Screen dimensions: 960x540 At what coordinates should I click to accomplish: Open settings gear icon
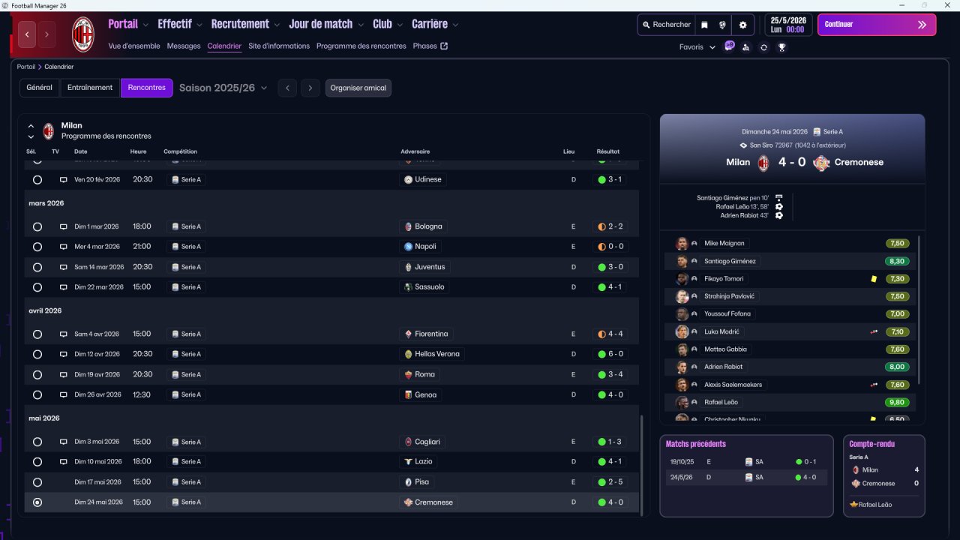click(743, 25)
